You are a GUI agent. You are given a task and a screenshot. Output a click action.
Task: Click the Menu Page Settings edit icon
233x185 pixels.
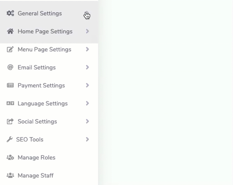pyautogui.click(x=10, y=49)
